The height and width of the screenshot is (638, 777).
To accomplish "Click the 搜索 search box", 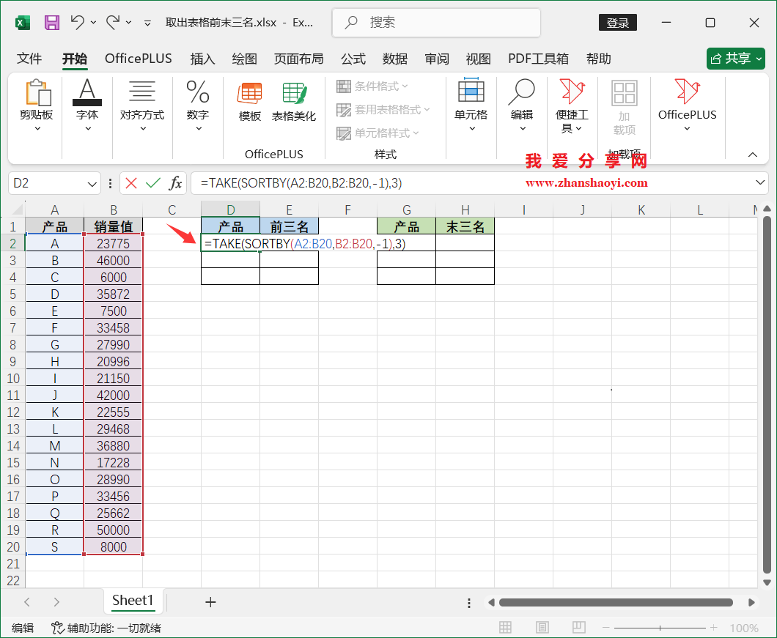I will pos(435,23).
